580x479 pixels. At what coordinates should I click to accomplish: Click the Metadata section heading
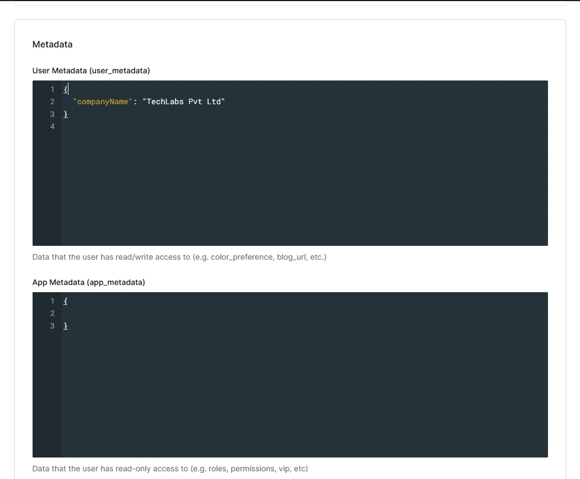(52, 44)
